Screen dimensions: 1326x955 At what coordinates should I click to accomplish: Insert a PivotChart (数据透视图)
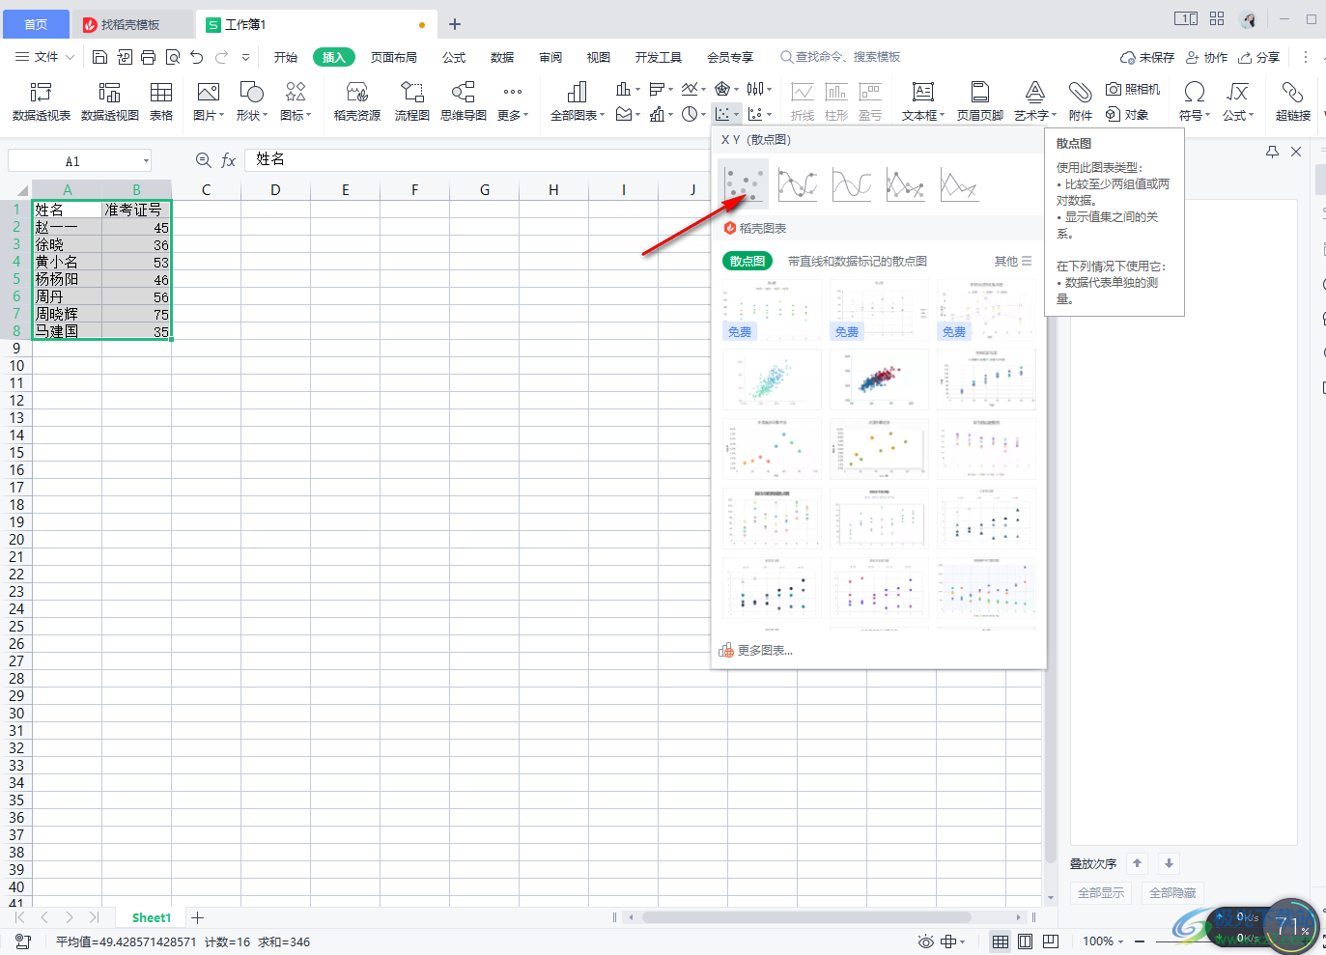click(x=110, y=101)
